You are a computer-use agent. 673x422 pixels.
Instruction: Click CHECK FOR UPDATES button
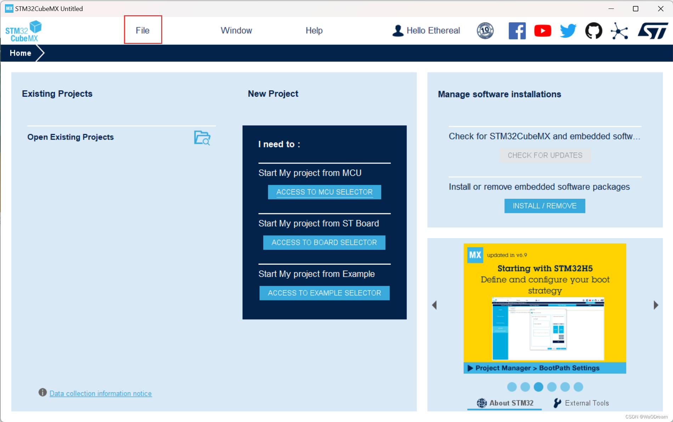[x=545, y=155]
